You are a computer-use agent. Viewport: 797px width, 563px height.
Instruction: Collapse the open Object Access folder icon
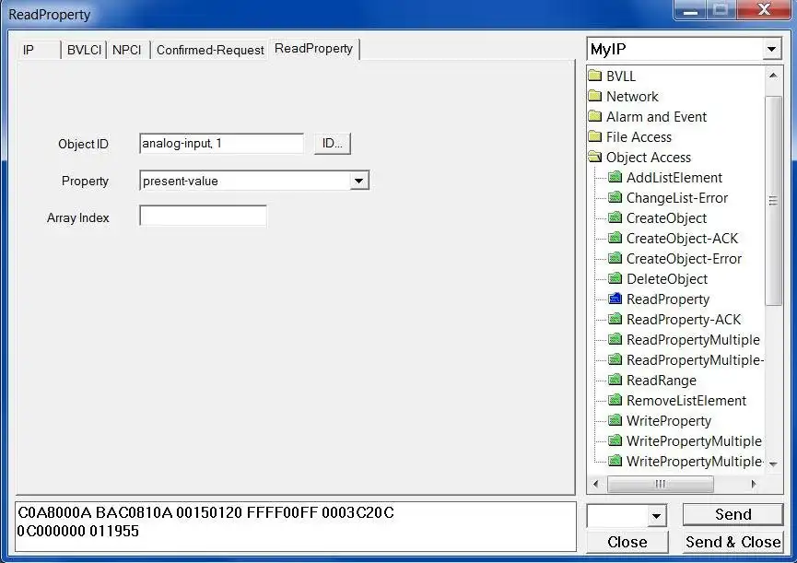point(595,157)
